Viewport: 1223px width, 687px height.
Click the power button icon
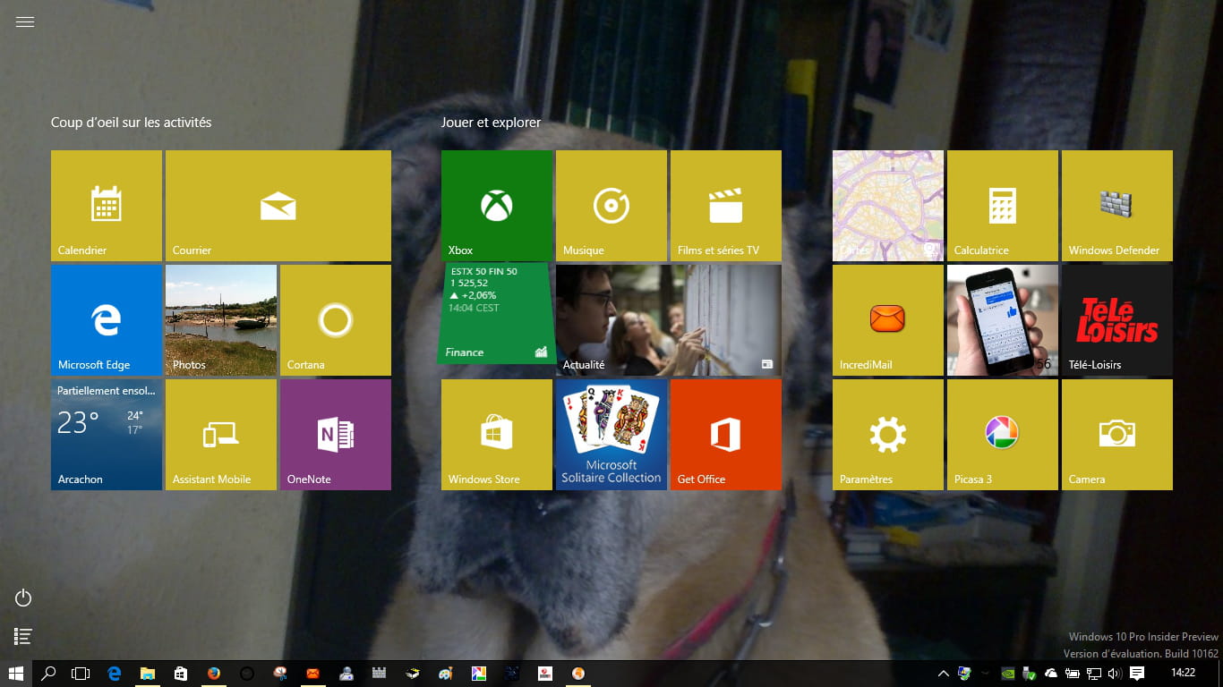[24, 598]
